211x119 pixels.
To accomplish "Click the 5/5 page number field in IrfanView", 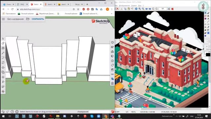I will pyautogui.click(x=163, y=9).
